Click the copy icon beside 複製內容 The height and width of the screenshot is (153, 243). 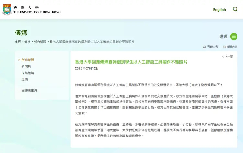(x=224, y=47)
